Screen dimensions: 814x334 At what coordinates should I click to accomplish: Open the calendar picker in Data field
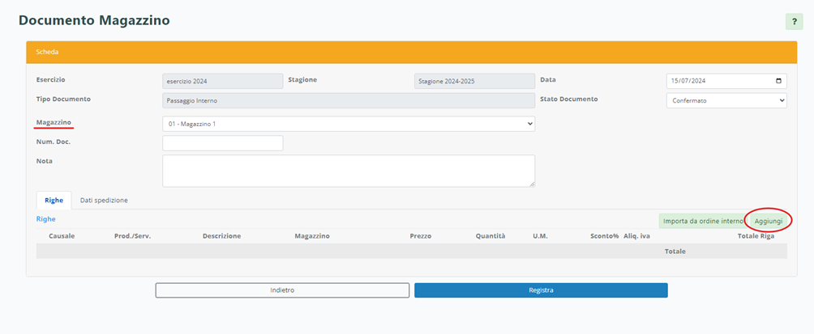[778, 81]
